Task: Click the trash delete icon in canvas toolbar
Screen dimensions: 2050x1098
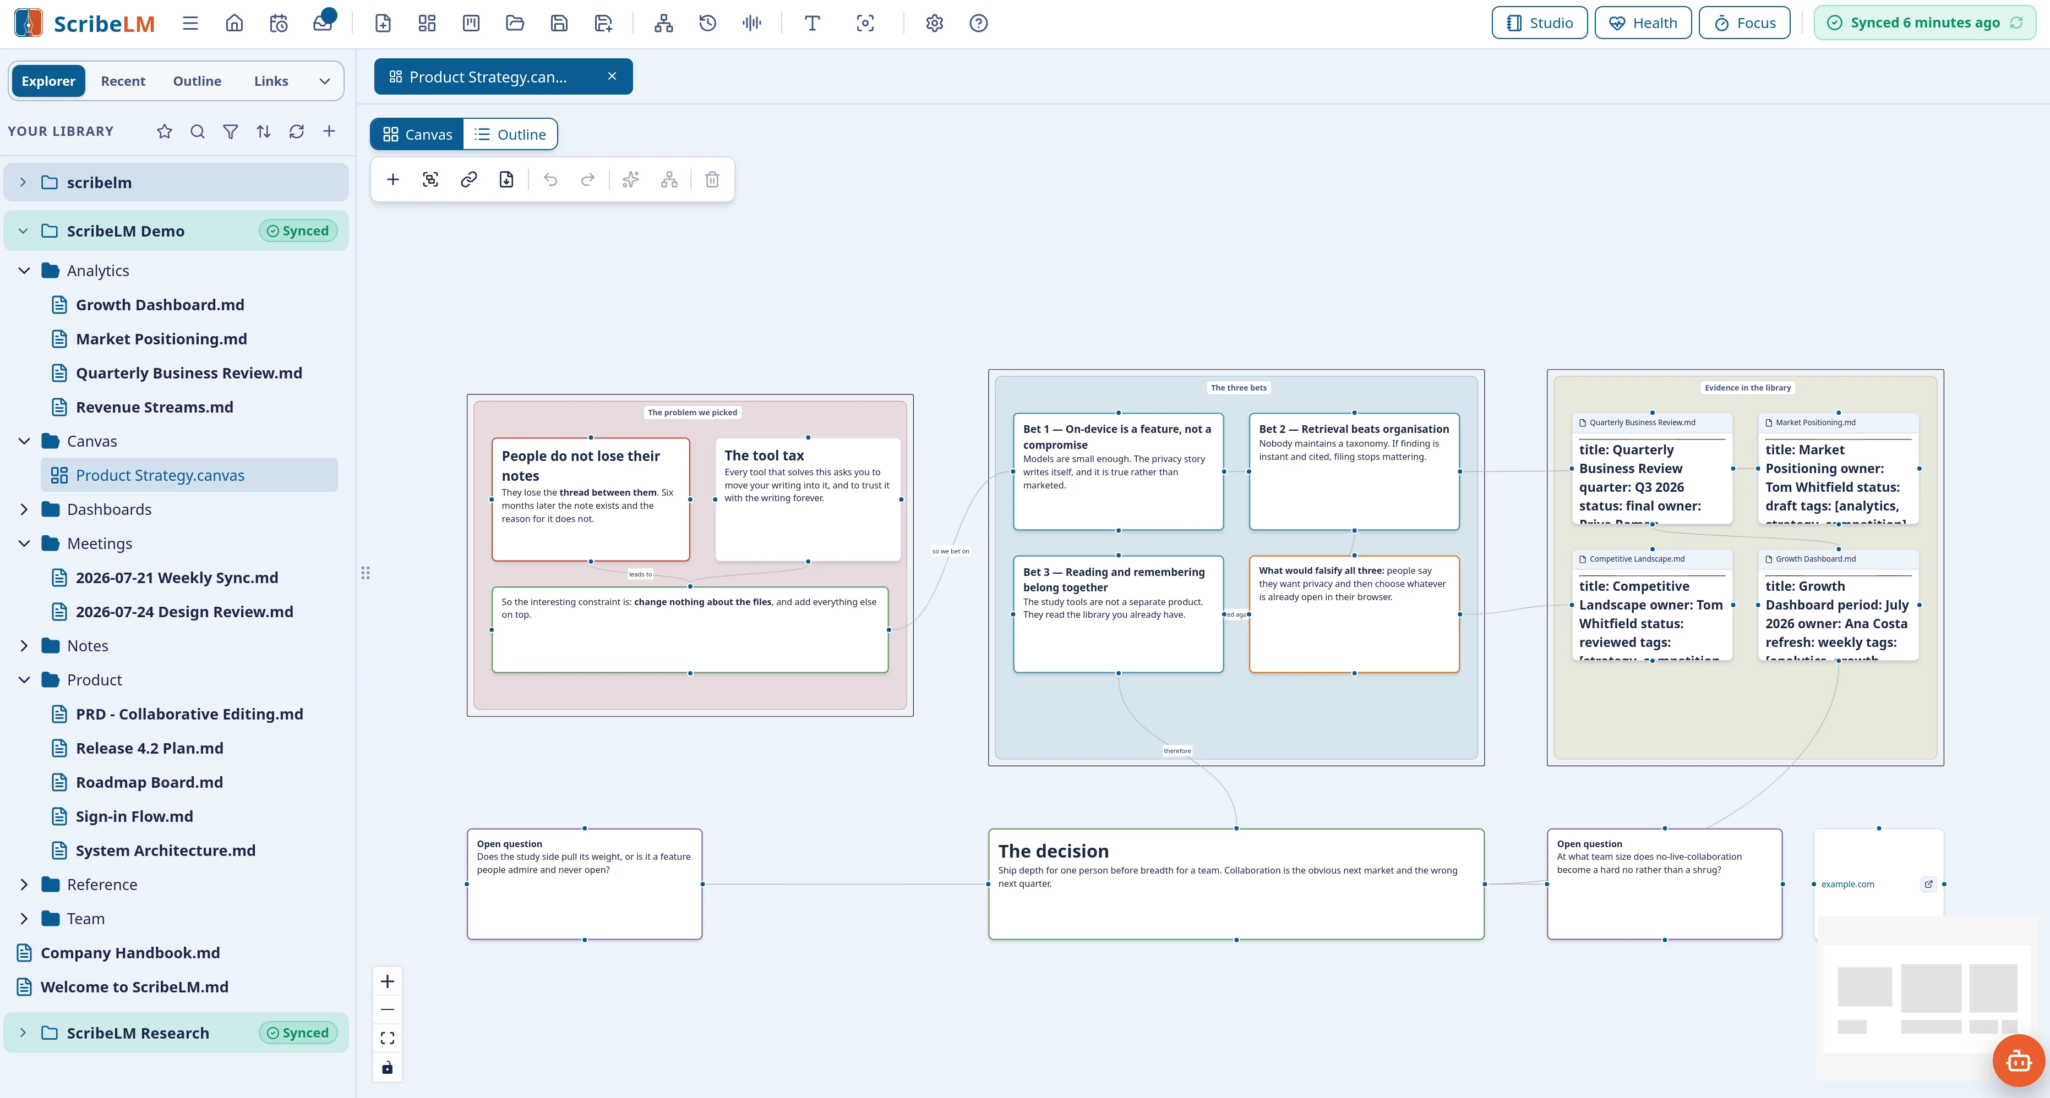Action: click(x=712, y=180)
